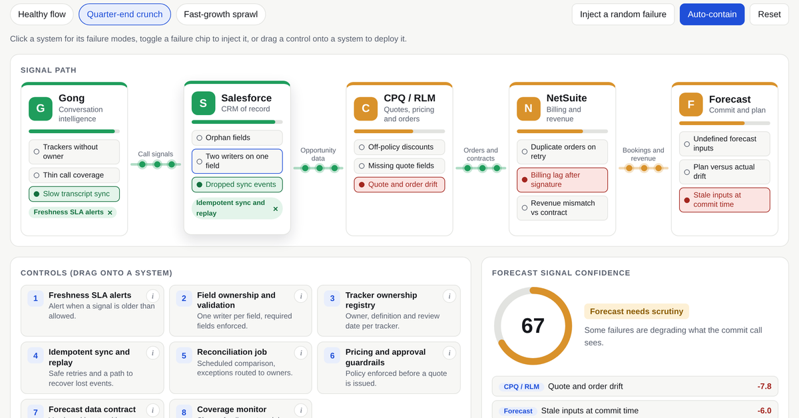Select the Fast-growth sprawl scenario
799x418 pixels.
coord(220,14)
